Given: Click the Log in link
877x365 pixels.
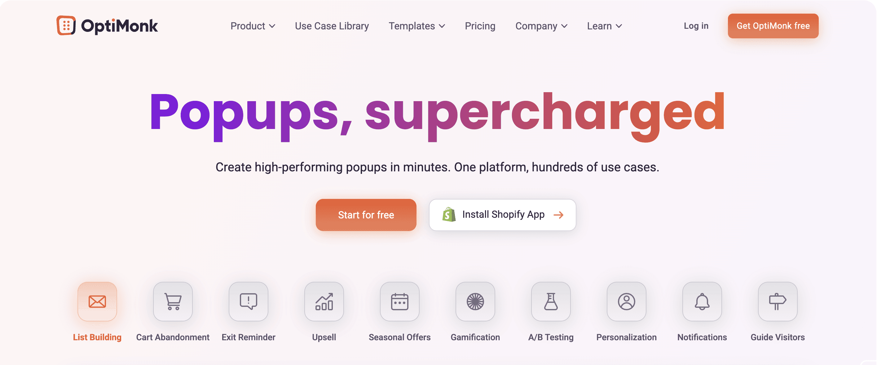Looking at the screenshot, I should point(696,25).
